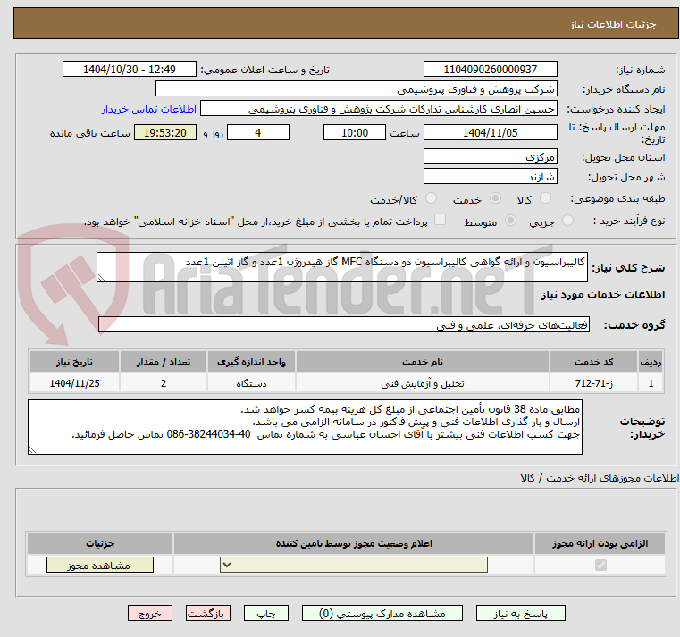The width and height of the screenshot is (680, 637).
Task: Click the row number cell 1
Action: click(651, 384)
